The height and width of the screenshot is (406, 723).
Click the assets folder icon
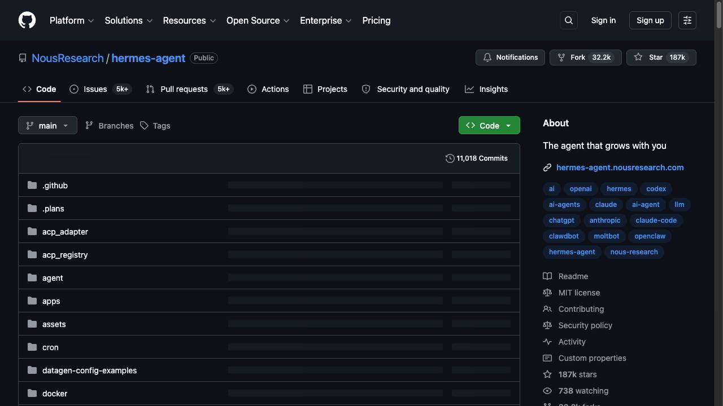coord(32,324)
